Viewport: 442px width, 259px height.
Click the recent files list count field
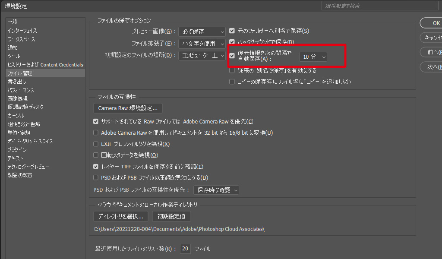pos(185,249)
